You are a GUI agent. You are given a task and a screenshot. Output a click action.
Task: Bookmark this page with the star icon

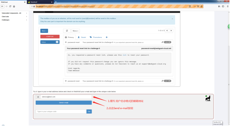202,6
